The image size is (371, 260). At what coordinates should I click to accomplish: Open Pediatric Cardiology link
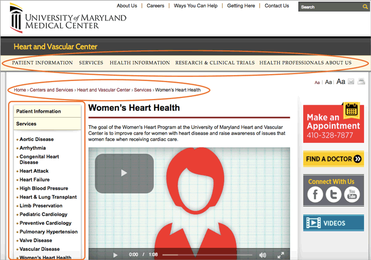(43, 214)
